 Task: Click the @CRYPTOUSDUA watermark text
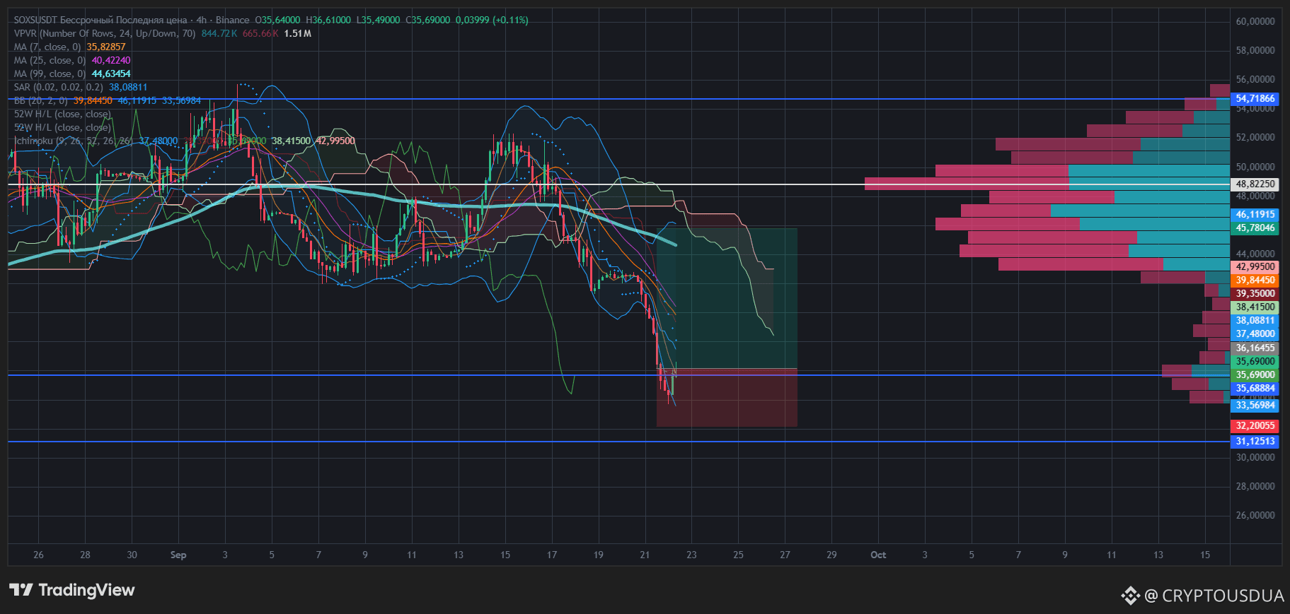1214,596
